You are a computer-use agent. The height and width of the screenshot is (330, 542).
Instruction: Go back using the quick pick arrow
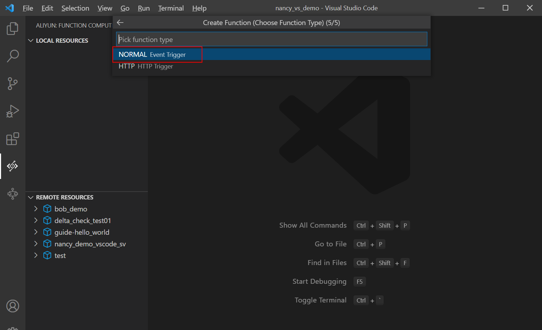point(120,23)
